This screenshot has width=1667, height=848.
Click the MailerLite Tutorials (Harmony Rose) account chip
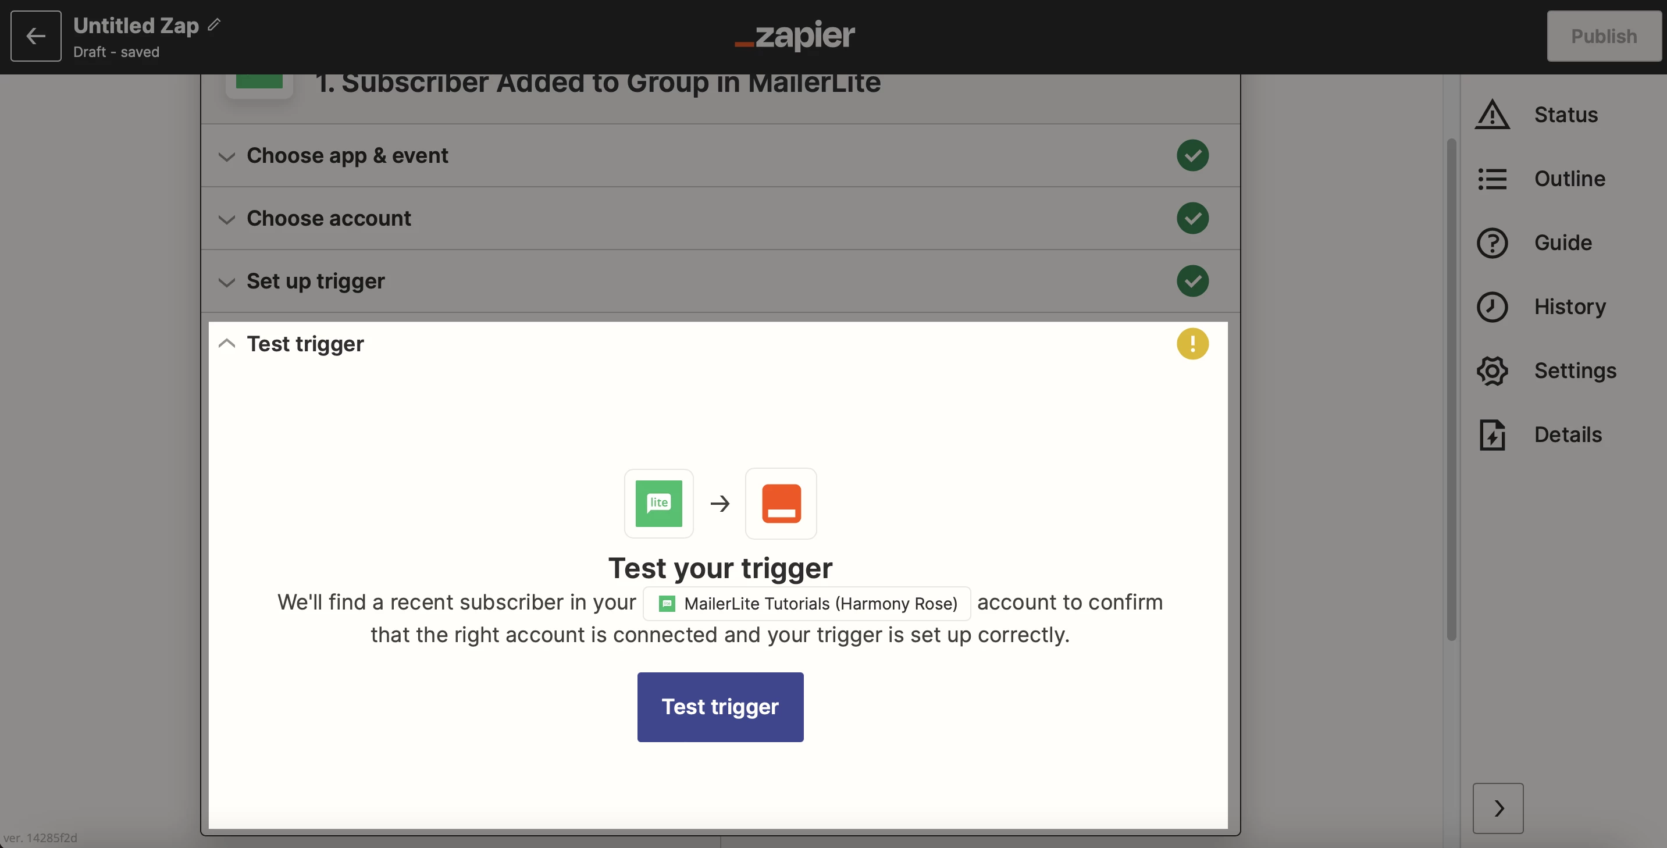[806, 603]
